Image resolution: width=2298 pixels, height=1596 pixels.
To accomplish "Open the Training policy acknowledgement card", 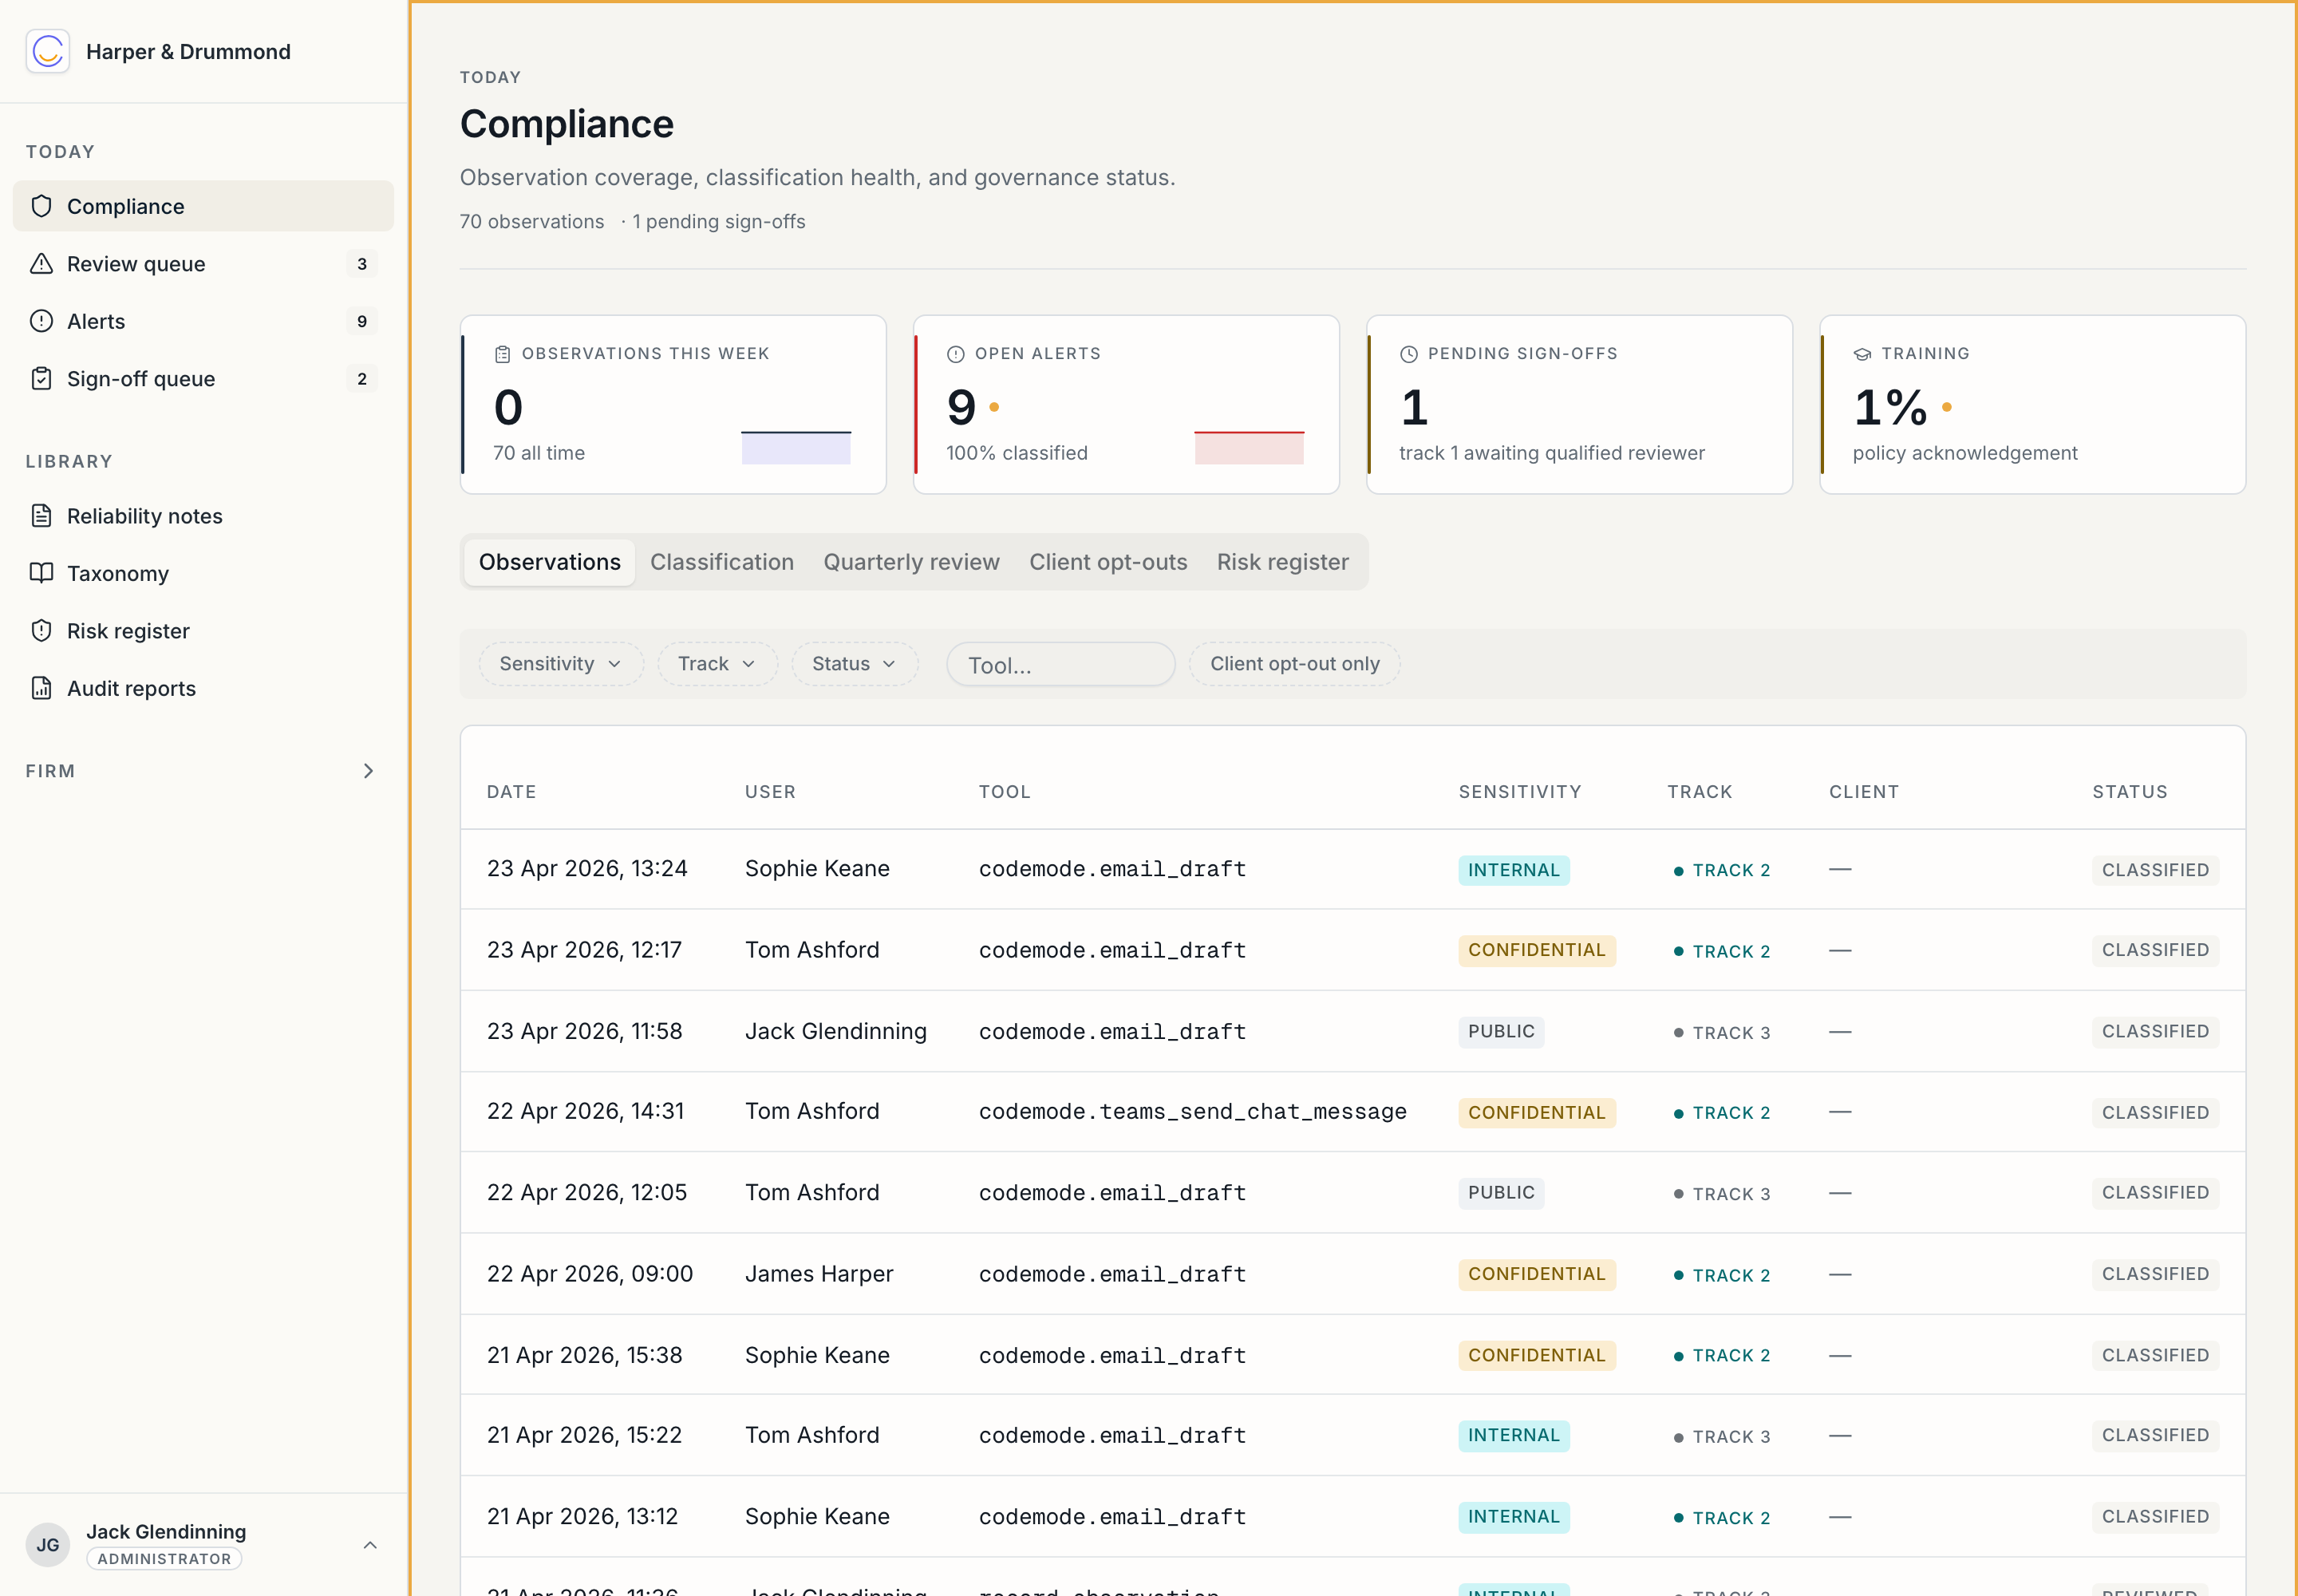I will (2032, 405).
